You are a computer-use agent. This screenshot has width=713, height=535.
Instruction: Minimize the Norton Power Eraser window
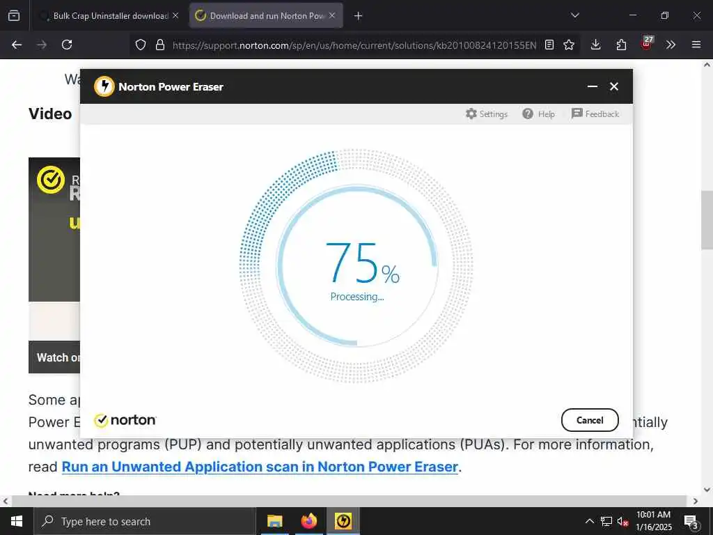pos(592,86)
